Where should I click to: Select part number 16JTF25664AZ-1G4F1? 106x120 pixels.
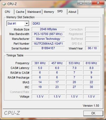click(48, 44)
